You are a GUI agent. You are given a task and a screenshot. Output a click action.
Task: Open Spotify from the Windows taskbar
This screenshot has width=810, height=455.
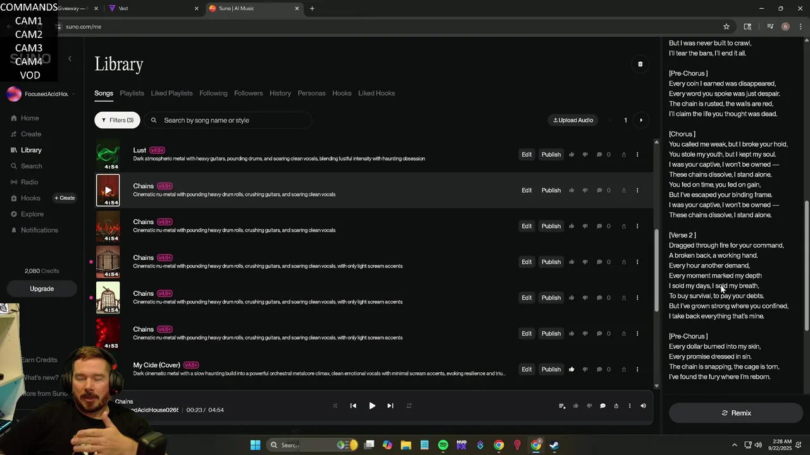point(443,445)
